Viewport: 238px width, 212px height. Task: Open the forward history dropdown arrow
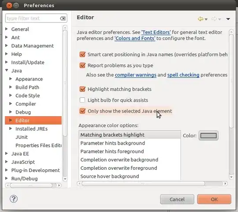[219, 19]
